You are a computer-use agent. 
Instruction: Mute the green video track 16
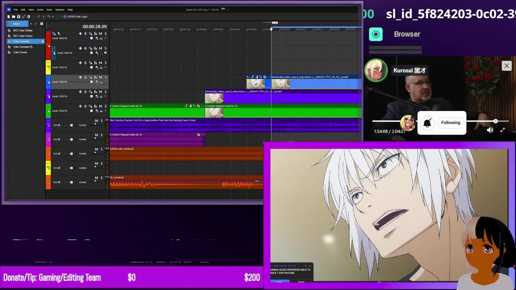[x=100, y=106]
